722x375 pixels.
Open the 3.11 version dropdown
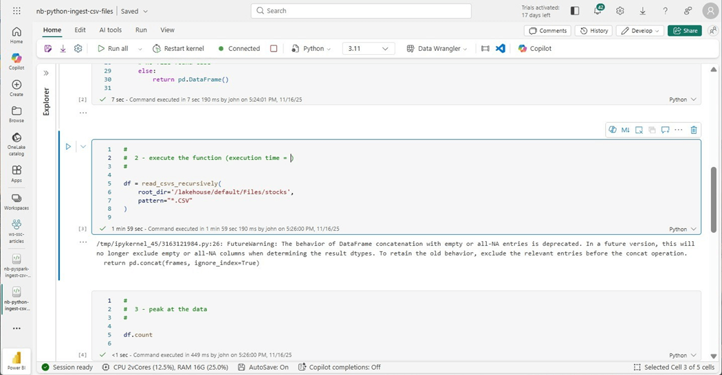point(369,49)
